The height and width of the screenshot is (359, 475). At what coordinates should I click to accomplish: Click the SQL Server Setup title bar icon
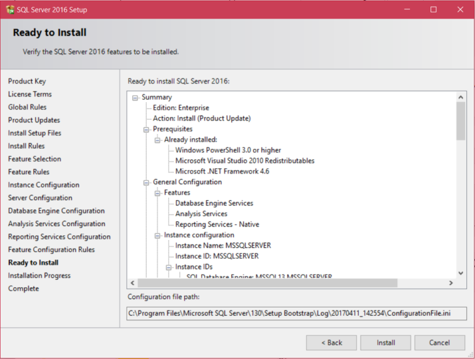click(x=10, y=10)
